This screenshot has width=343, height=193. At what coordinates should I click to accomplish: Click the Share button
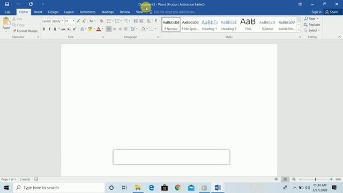tap(331, 12)
